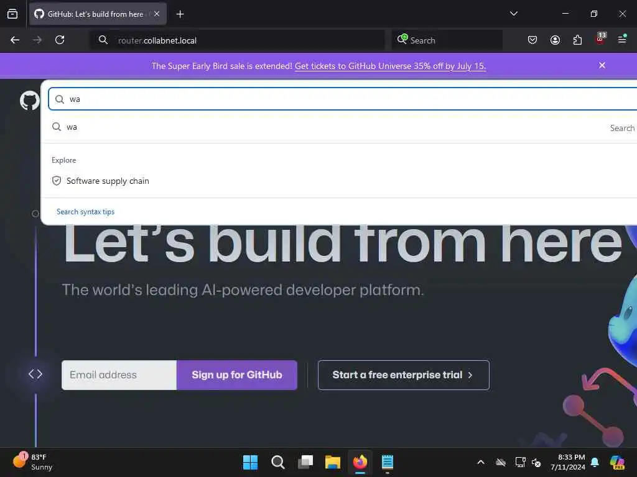
Task: Open the weather widget showing 83°F
Action: tap(32, 462)
